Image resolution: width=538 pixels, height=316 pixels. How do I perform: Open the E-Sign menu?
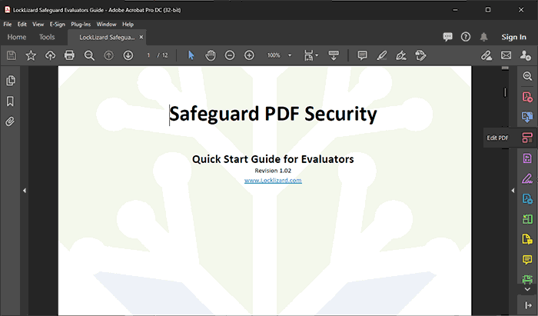[58, 25]
